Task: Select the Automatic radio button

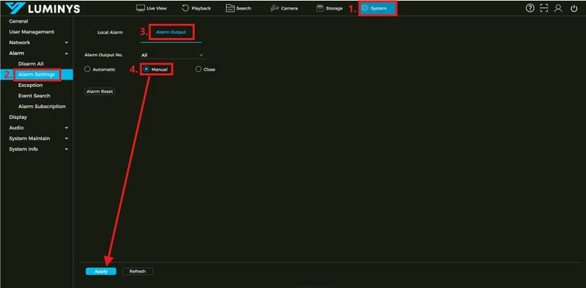Action: tap(87, 69)
